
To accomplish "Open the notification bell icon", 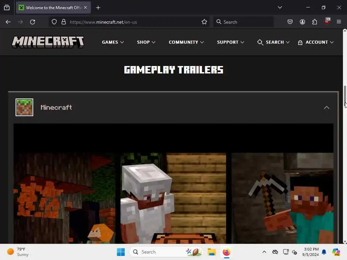I will point(324,252).
